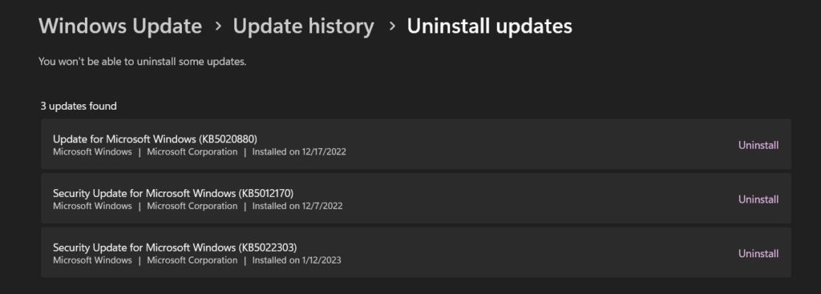Image resolution: width=821 pixels, height=294 pixels.
Task: Click Microsoft Windows label in KB5012170 row
Action: click(x=92, y=206)
